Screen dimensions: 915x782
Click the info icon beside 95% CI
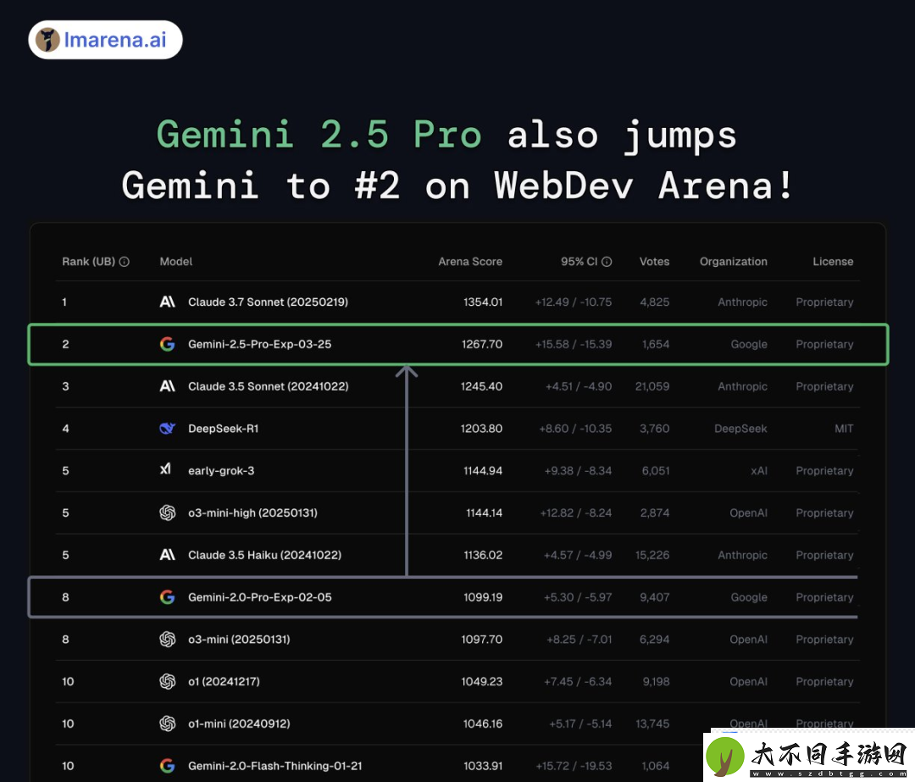(607, 262)
